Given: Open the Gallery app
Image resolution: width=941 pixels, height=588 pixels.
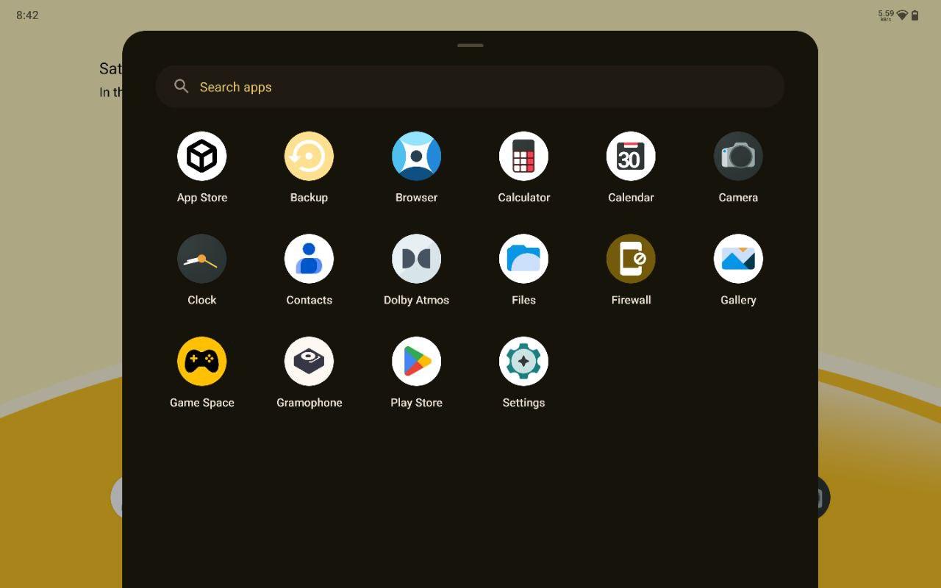Looking at the screenshot, I should [x=738, y=259].
